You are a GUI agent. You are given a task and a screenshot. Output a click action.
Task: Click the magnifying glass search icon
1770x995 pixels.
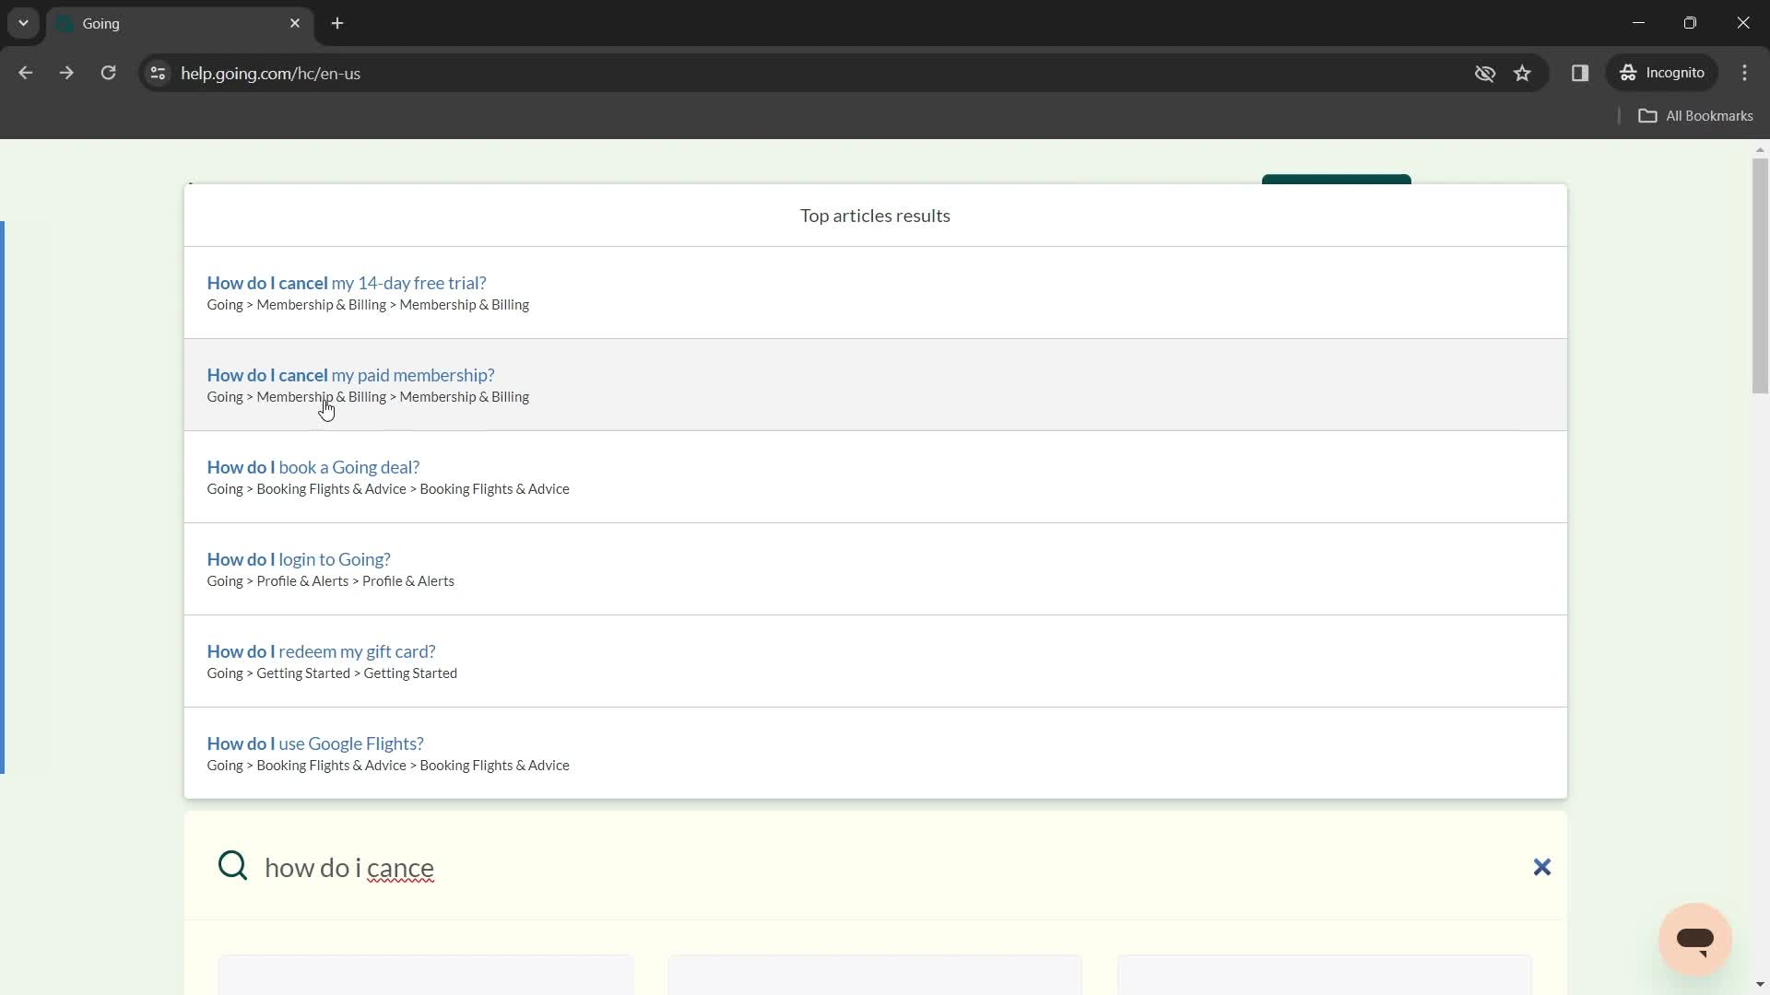(x=232, y=866)
